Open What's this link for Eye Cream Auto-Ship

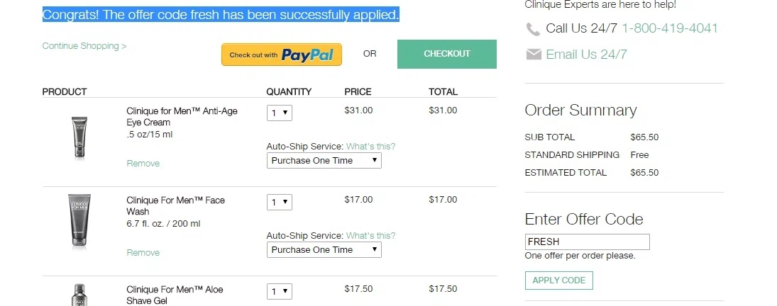point(370,147)
